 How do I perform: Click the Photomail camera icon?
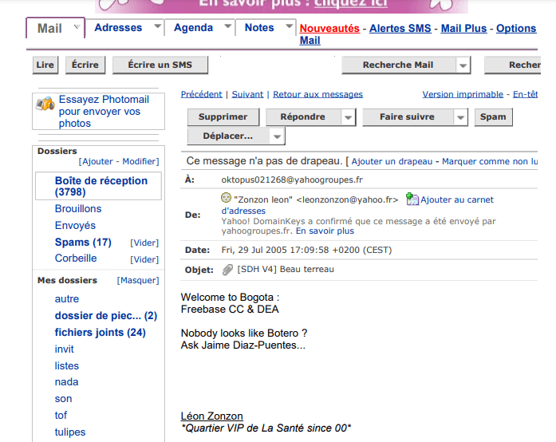pyautogui.click(x=45, y=104)
